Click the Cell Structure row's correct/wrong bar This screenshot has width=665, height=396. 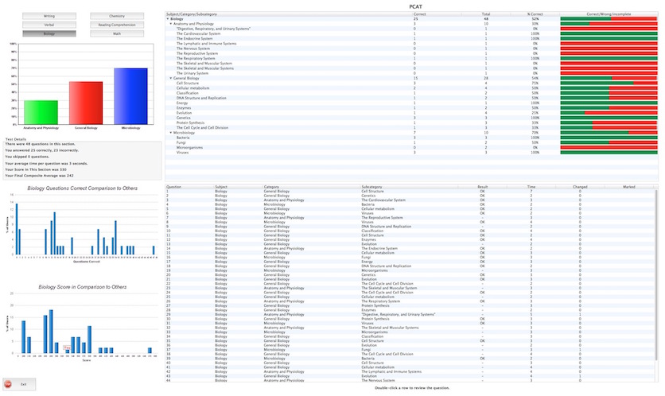pyautogui.click(x=609, y=83)
